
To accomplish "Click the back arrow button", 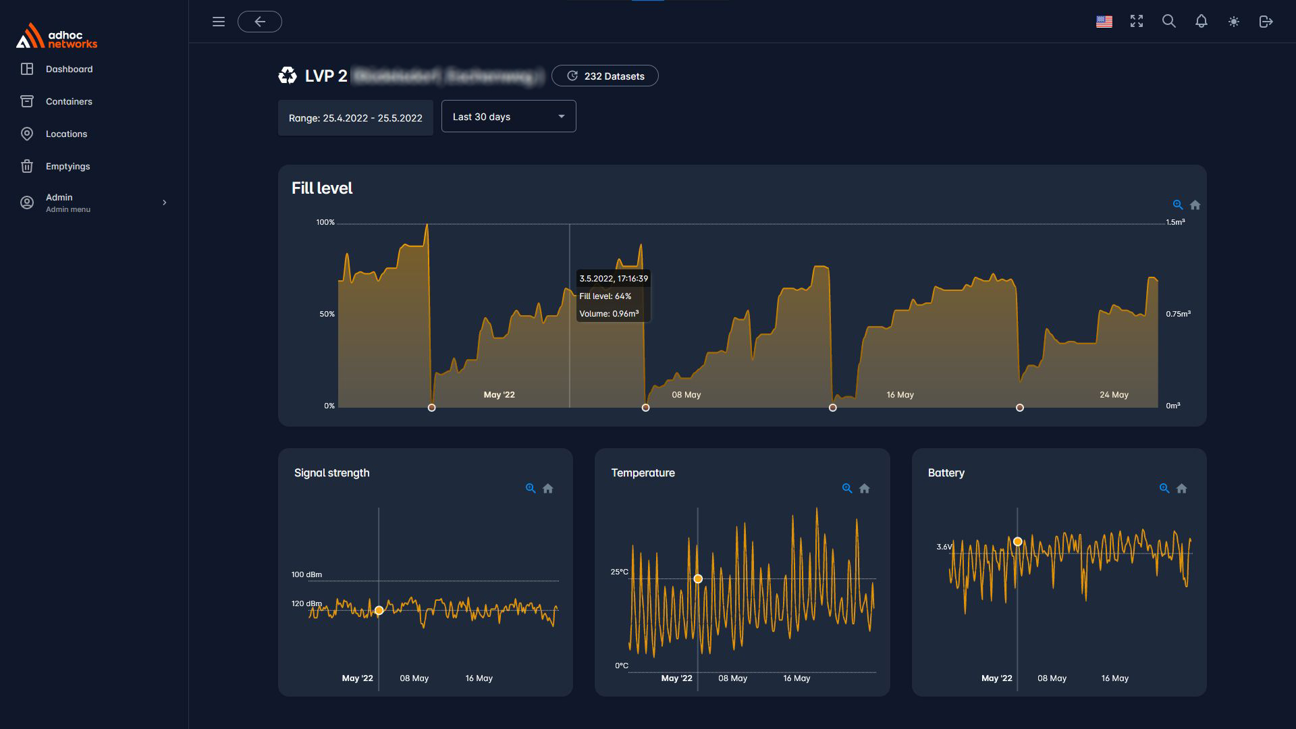I will [x=260, y=22].
